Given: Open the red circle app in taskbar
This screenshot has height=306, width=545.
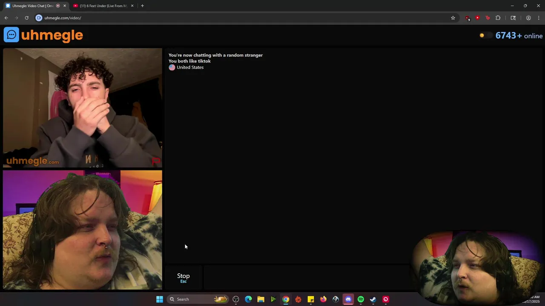Looking at the screenshot, I should pyautogui.click(x=386, y=299).
